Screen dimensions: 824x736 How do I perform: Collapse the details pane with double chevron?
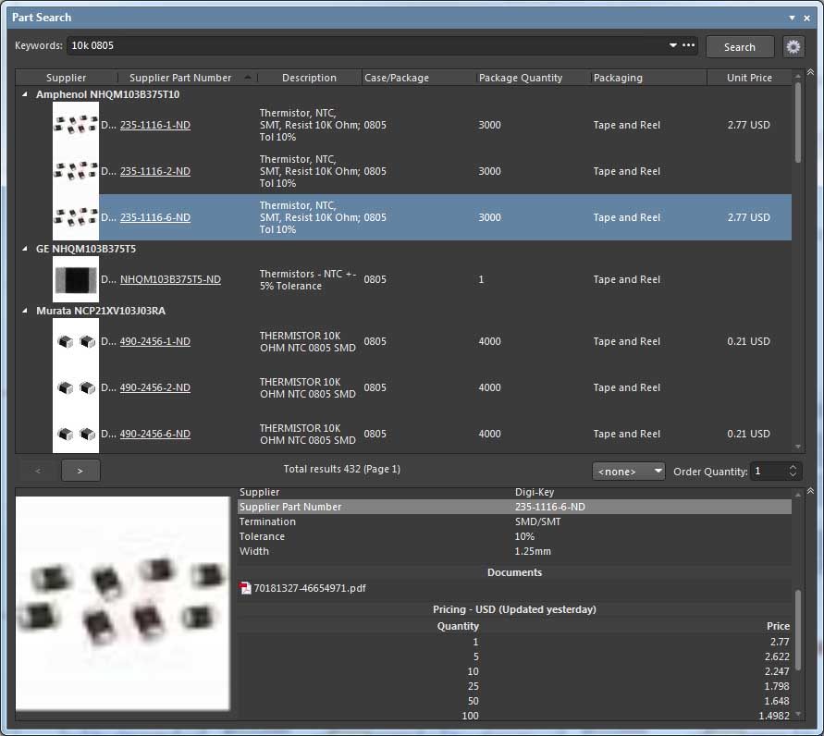[811, 491]
